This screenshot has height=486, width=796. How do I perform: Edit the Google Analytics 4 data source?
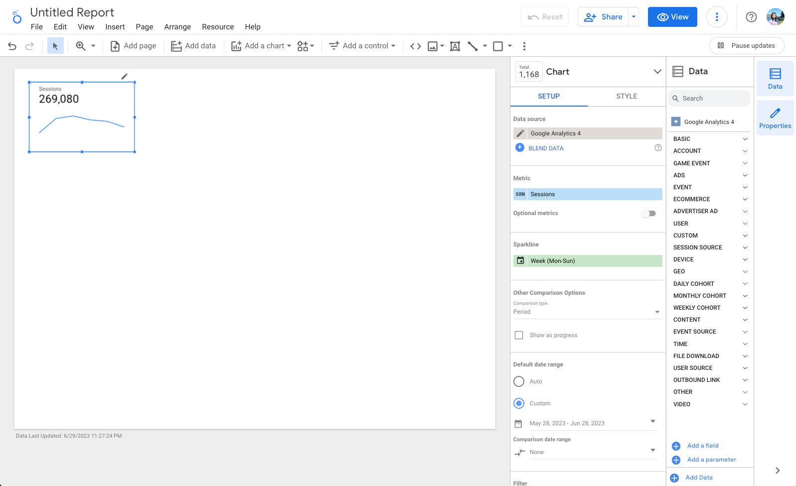pos(520,133)
